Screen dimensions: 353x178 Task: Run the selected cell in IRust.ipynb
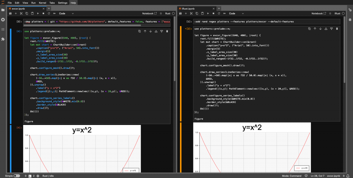click(x=208, y=13)
